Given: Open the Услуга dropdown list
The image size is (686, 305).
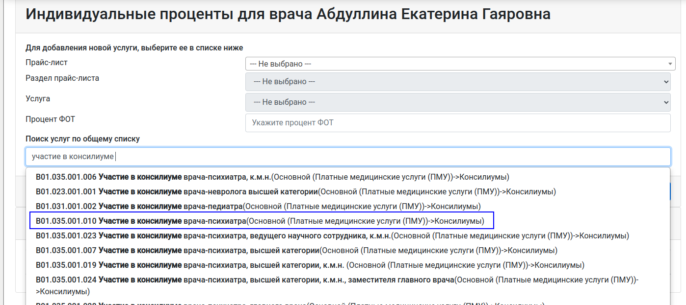Looking at the screenshot, I should (457, 102).
